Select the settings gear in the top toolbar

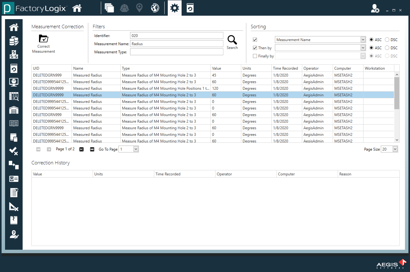point(174,8)
